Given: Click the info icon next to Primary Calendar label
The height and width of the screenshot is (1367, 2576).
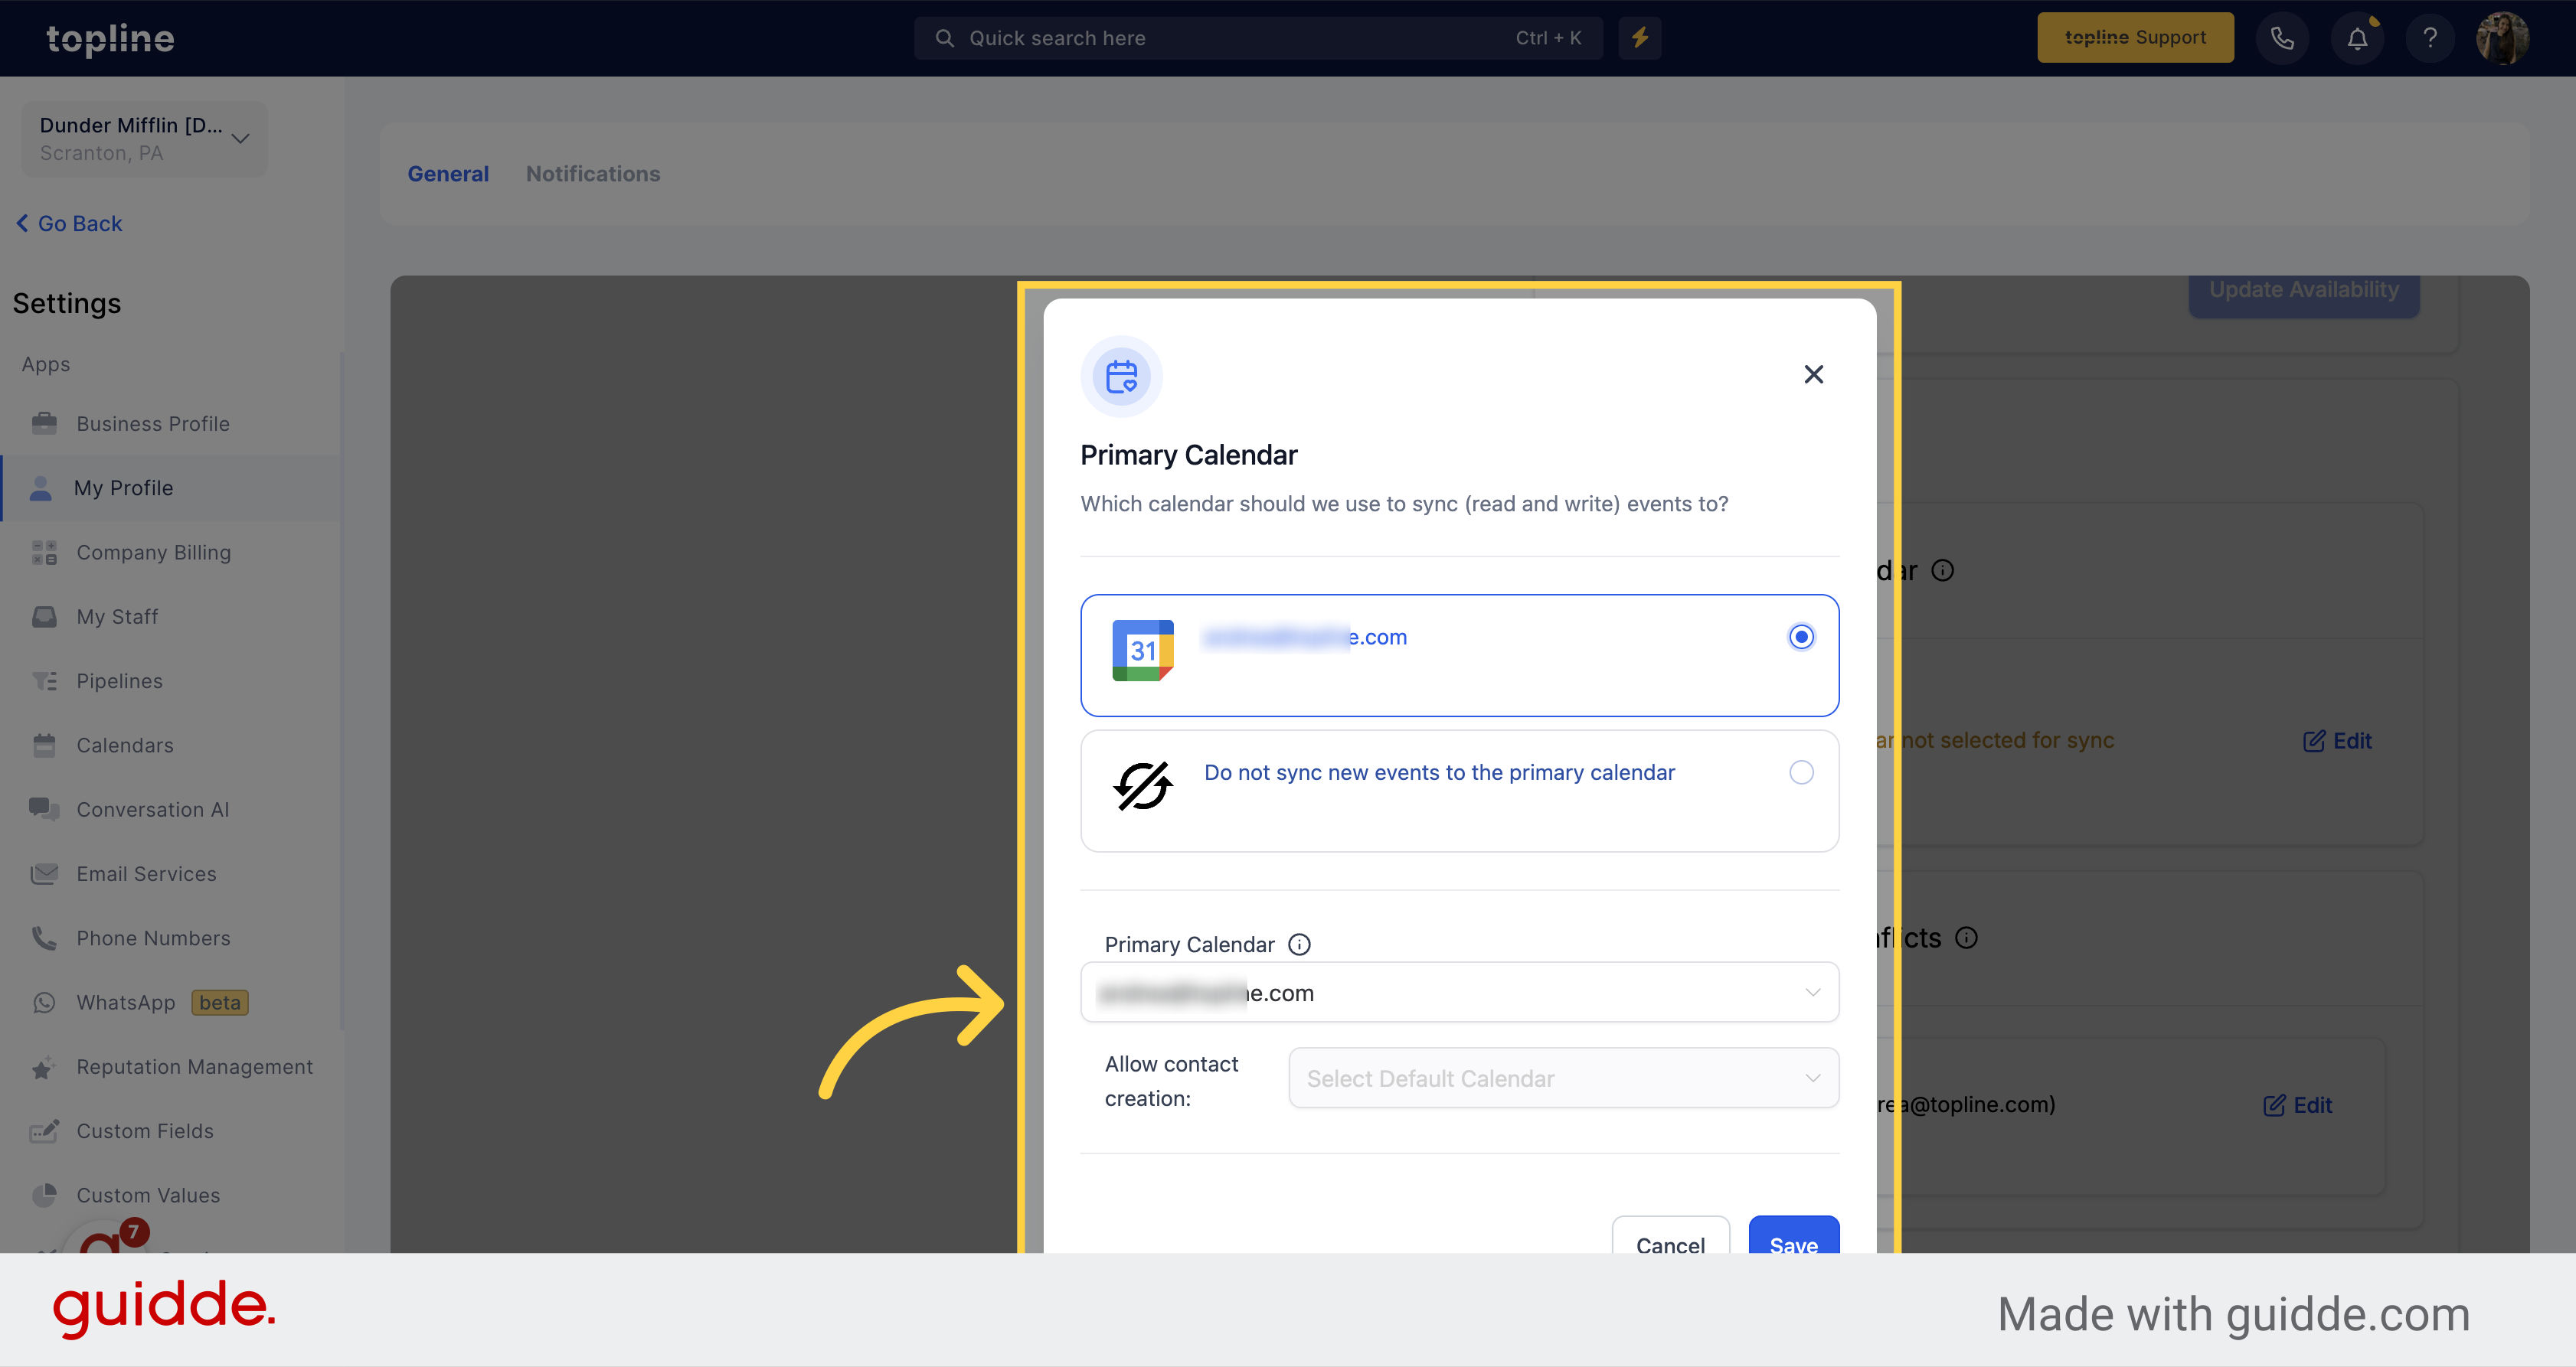Looking at the screenshot, I should tap(1299, 945).
